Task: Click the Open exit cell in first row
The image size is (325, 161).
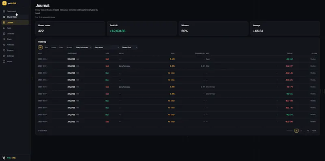Action: (x=208, y=59)
